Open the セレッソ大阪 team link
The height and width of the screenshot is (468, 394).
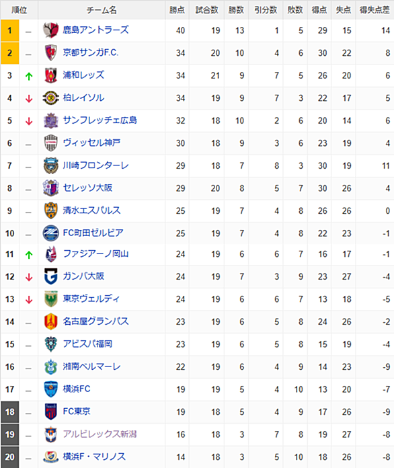87,188
